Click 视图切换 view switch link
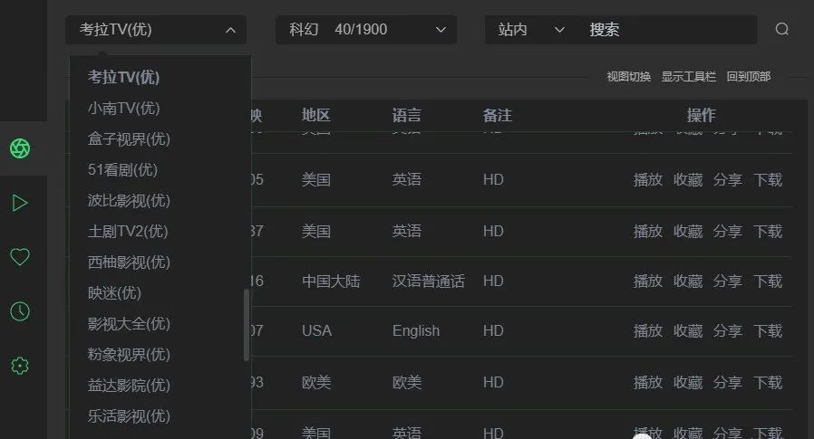Screen dimensions: 814x439 [x=629, y=77]
